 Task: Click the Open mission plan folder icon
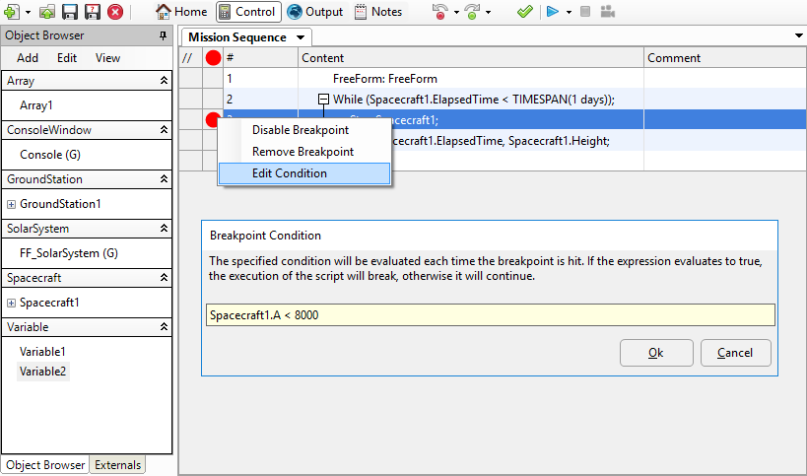pos(47,11)
